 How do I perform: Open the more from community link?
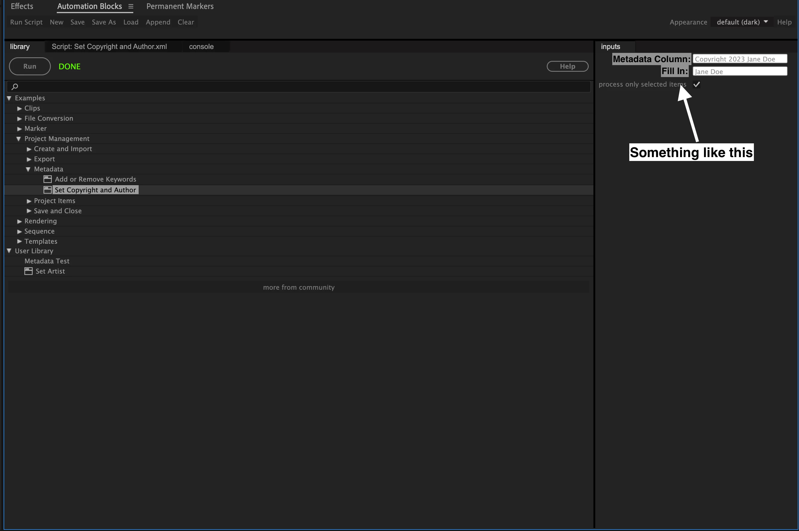tap(299, 287)
